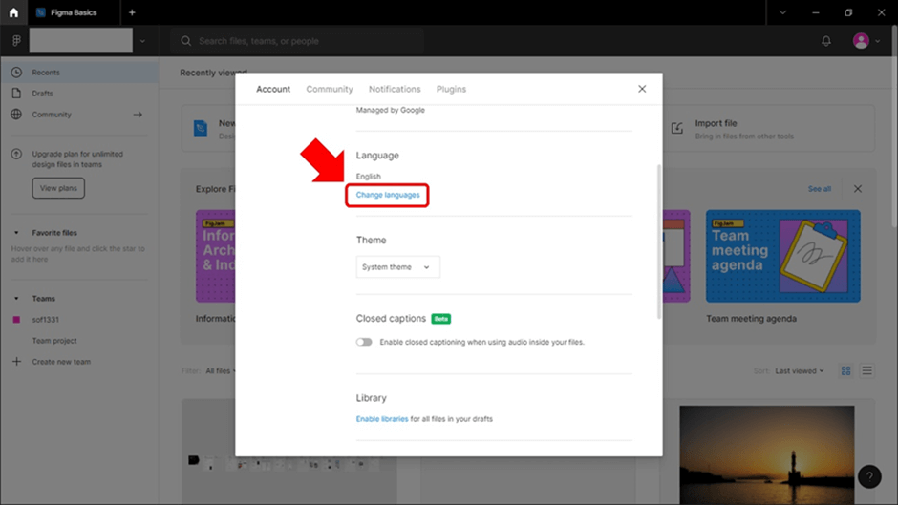Close the account settings dialog
The width and height of the screenshot is (898, 505).
tap(642, 89)
